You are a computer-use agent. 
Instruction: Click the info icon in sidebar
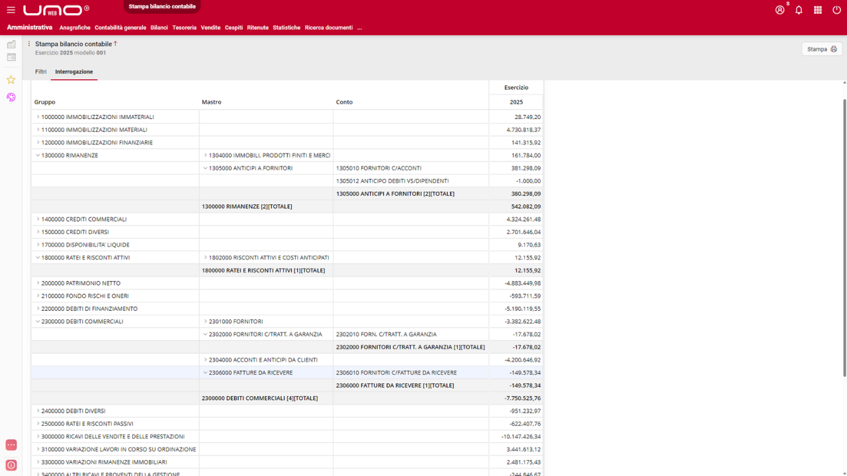coord(11,465)
